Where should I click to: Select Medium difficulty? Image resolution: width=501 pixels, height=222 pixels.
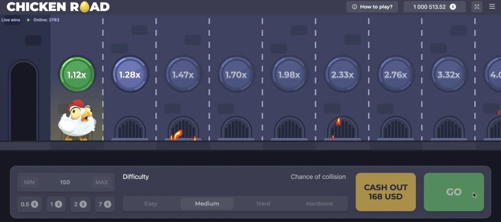(x=207, y=203)
